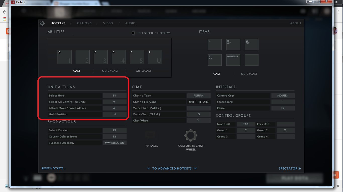Image resolution: width=343 pixels, height=192 pixels.
Task: Select the item slot bound to W ALT
Action: point(252,44)
